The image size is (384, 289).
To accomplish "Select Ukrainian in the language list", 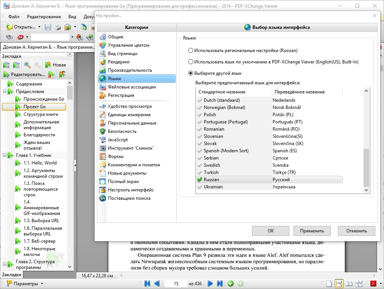I will click(x=270, y=187).
